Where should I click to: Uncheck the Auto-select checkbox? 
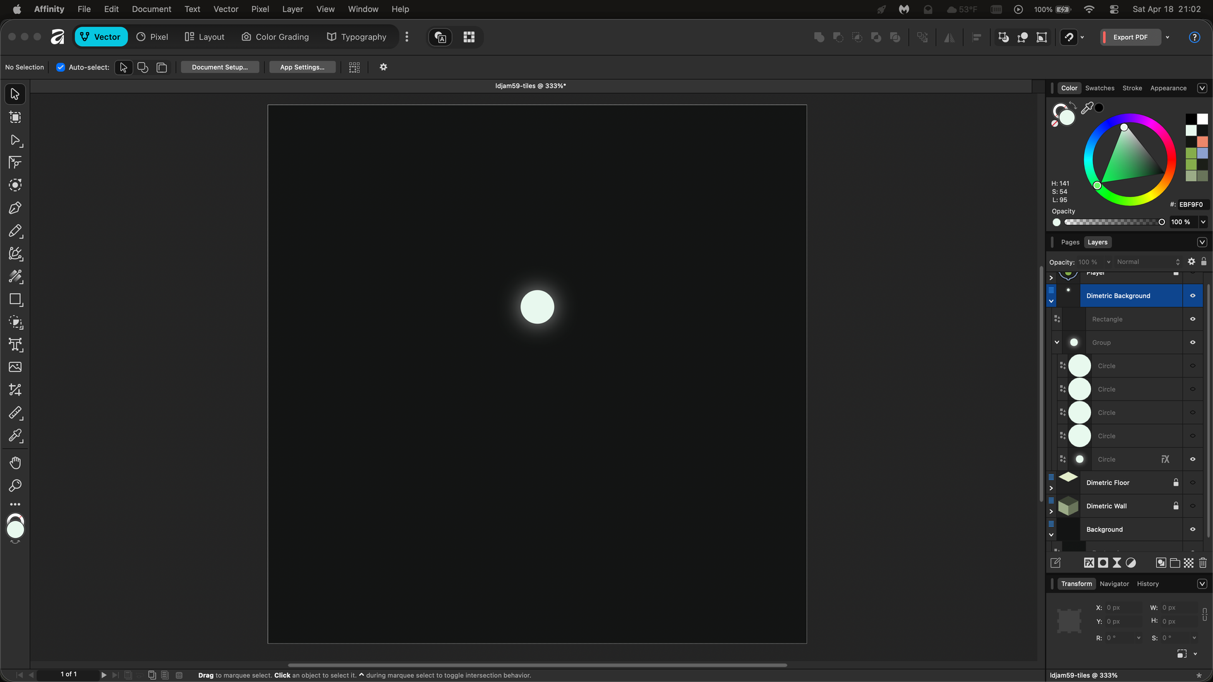61,67
